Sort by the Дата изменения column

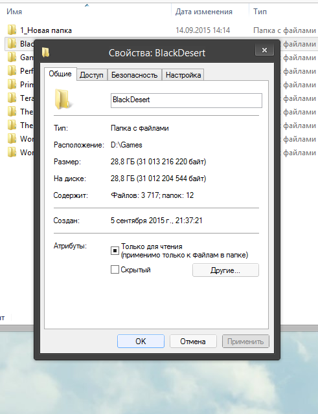tap(204, 12)
